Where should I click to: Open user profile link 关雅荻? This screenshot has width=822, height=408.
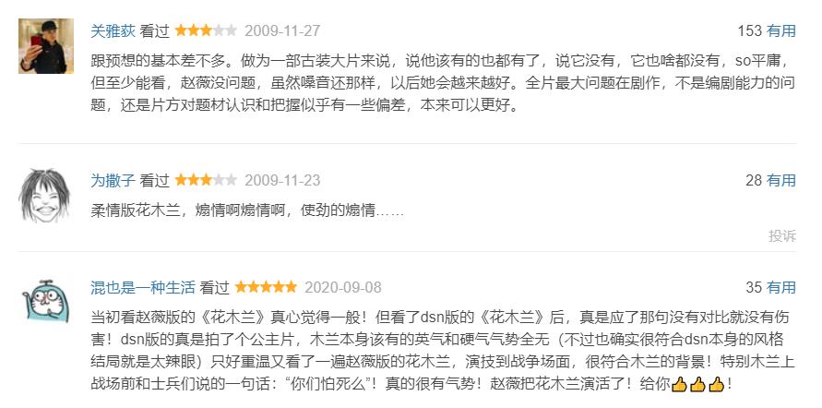pyautogui.click(x=113, y=31)
